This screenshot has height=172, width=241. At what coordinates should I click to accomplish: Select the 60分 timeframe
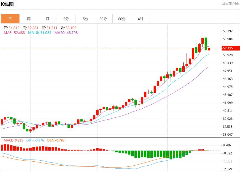point(122,19)
